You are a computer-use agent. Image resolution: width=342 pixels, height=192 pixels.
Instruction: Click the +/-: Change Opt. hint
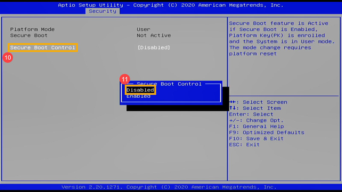256,120
